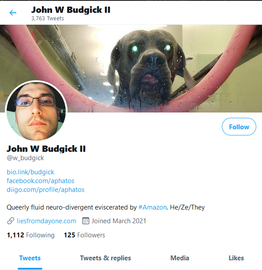The image size is (262, 270).
Task: Open liesfromdayone.com website link
Action: tap(46, 221)
